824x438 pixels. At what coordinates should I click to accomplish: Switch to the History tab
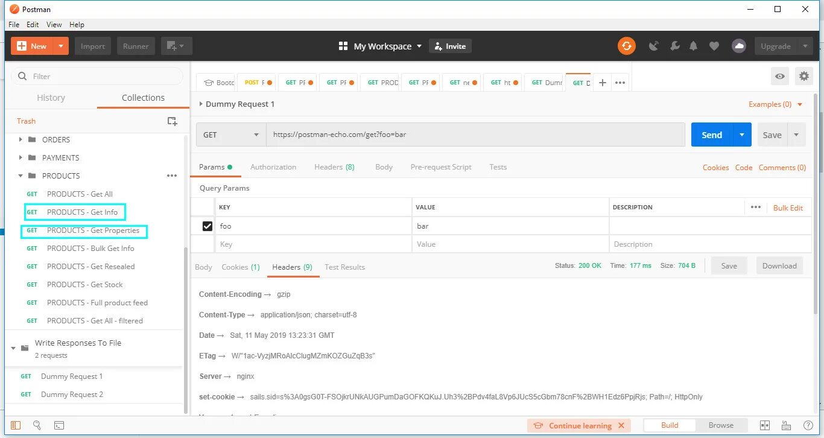51,98
